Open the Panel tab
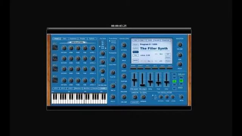This screenshot has width=242, height=136. (56, 39)
